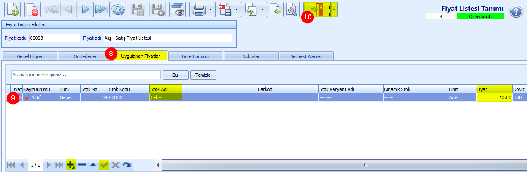Jump to the last record in the top toolbar

tap(101, 9)
